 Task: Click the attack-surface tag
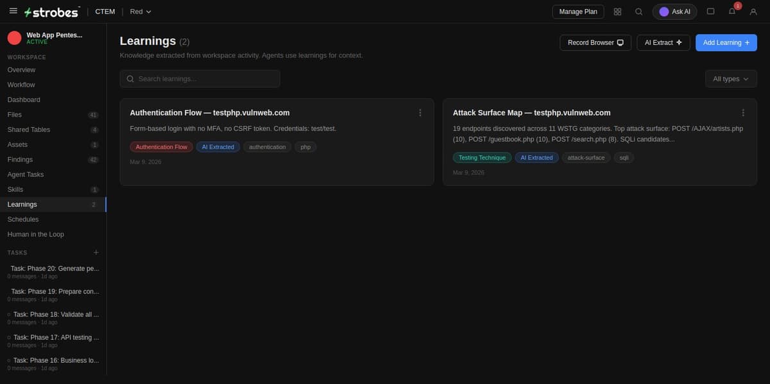tap(586, 157)
